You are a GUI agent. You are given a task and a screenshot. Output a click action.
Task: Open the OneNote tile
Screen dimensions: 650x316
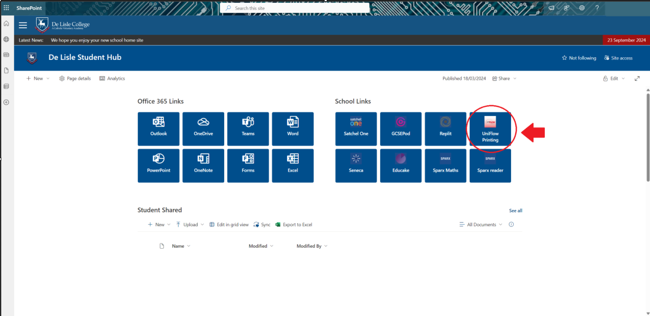tap(203, 166)
